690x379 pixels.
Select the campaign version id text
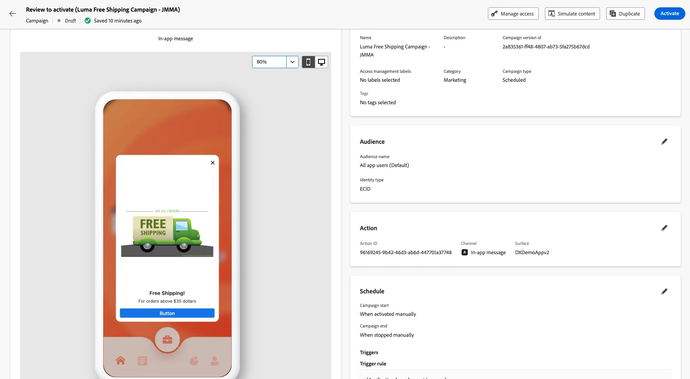click(x=546, y=47)
